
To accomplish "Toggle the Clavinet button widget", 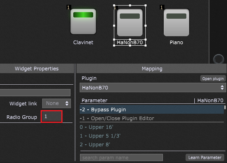I will tap(83, 21).
